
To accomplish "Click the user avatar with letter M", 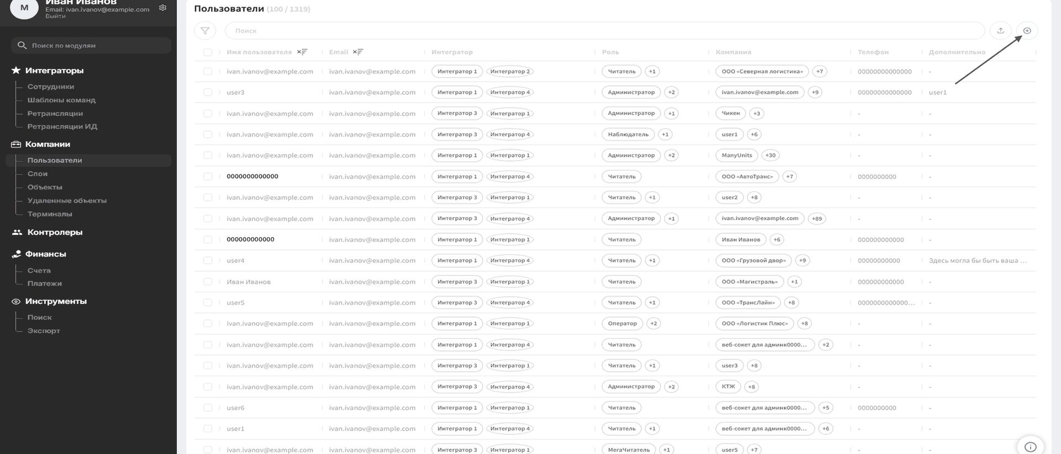I will [x=24, y=8].
